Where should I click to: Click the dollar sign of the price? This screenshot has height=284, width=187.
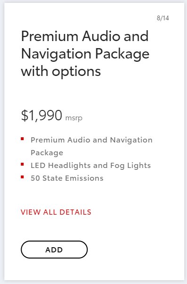pyautogui.click(x=24, y=116)
